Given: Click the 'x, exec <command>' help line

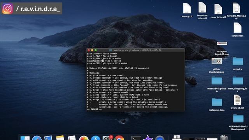Looking at the screenshot, I should (128, 87).
